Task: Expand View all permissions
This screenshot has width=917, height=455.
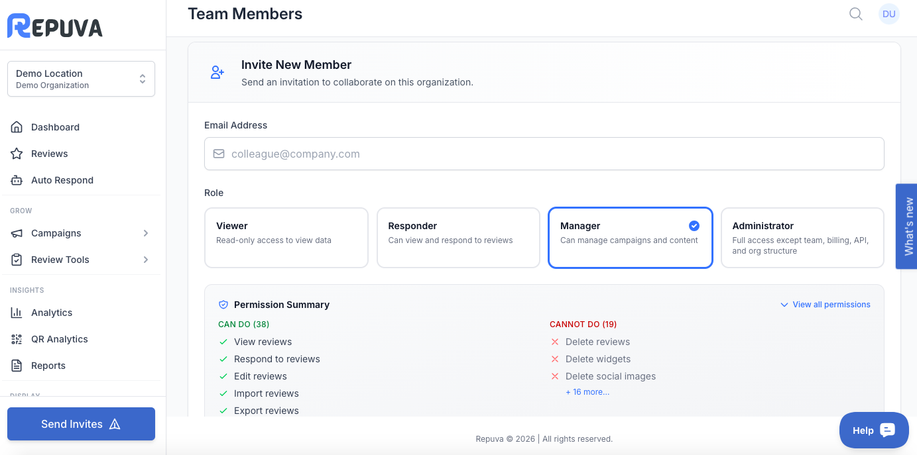Action: [825, 305]
